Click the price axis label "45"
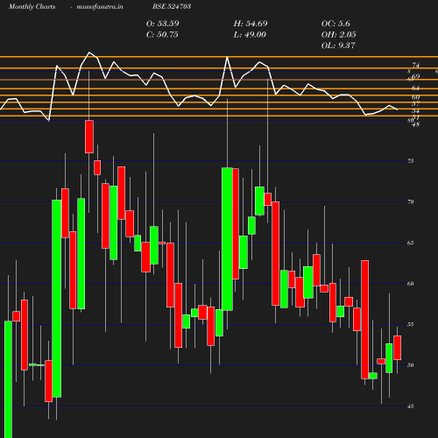The width and height of the screenshot is (438, 438). [x=411, y=406]
